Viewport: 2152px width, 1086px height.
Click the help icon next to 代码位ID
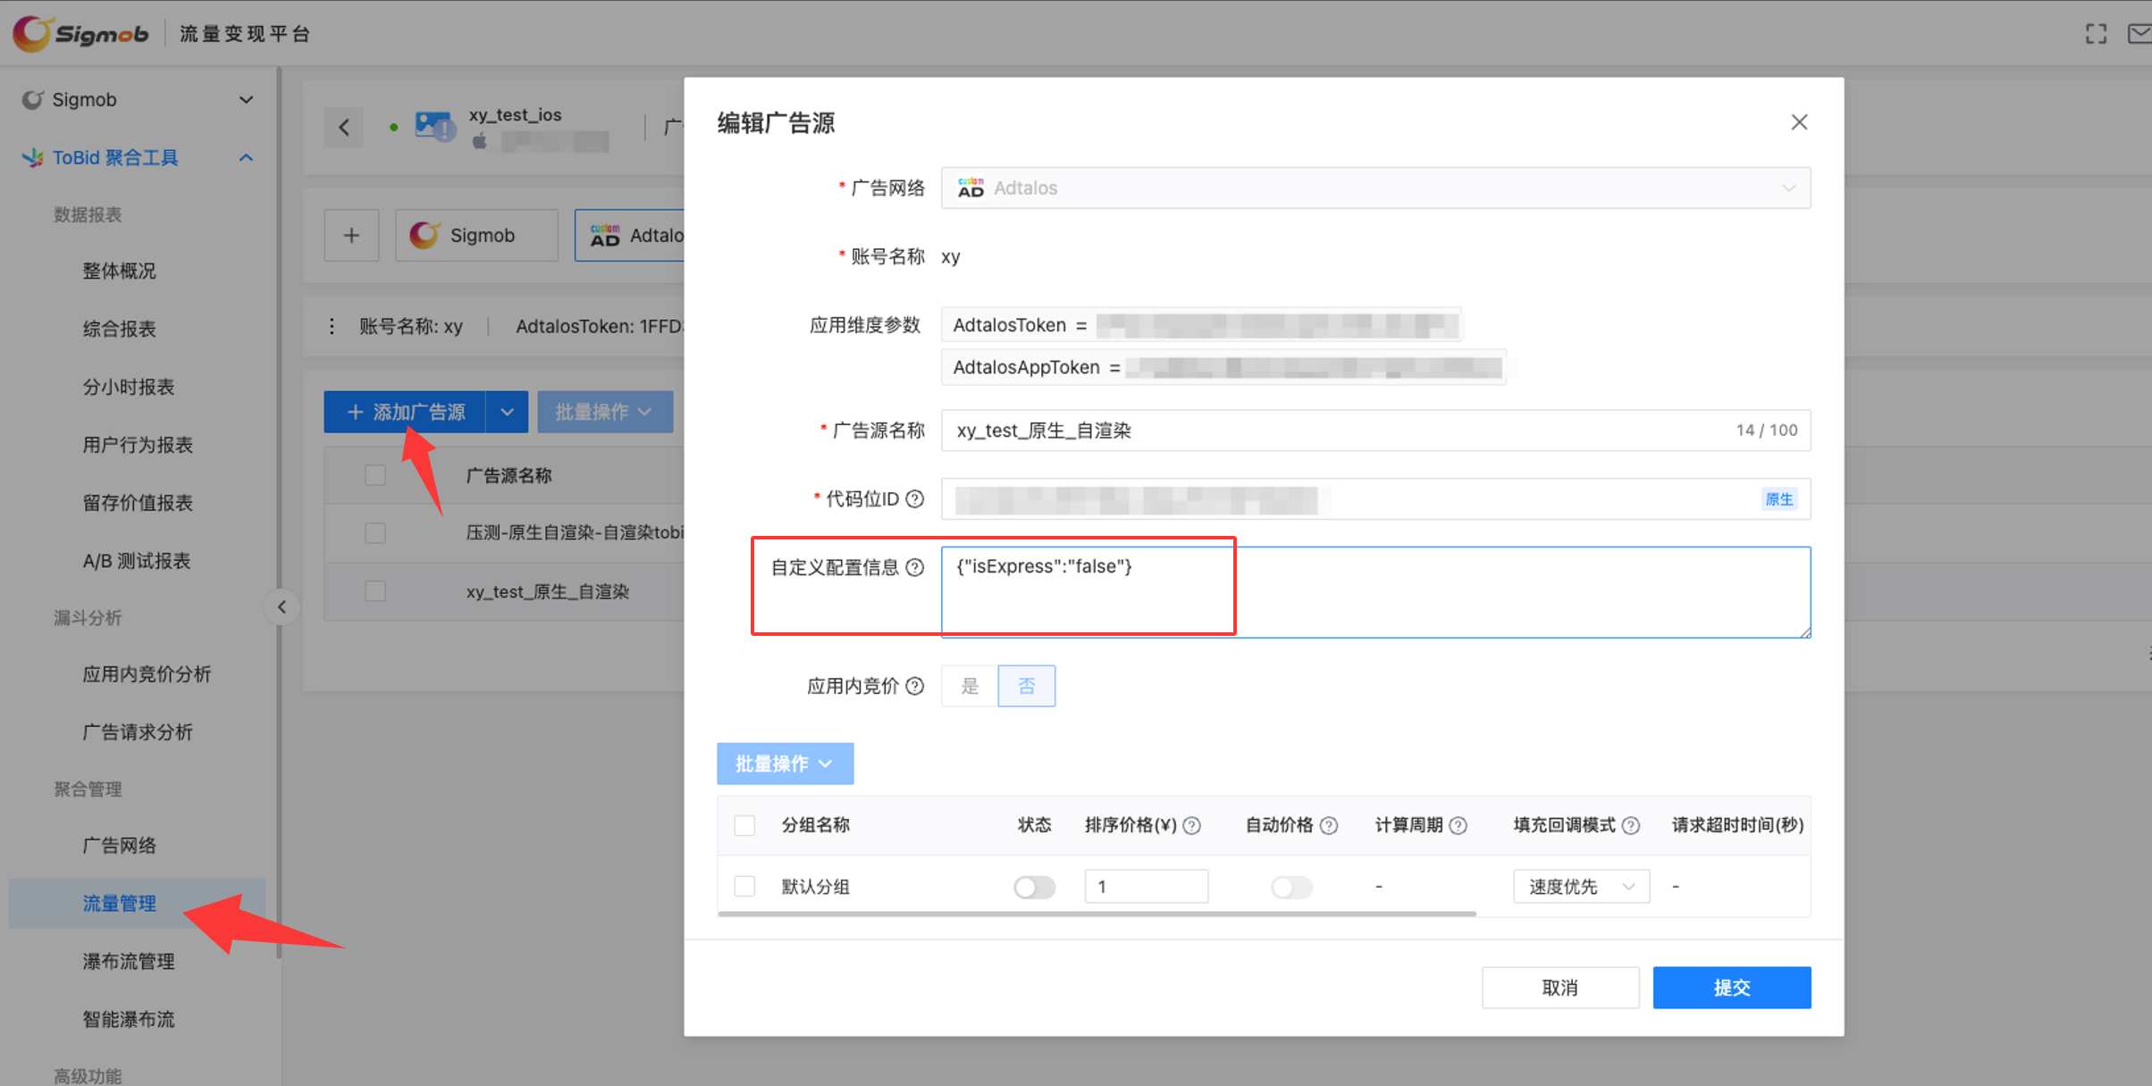[x=914, y=498]
